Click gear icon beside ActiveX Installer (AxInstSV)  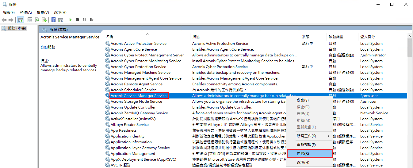107,119
